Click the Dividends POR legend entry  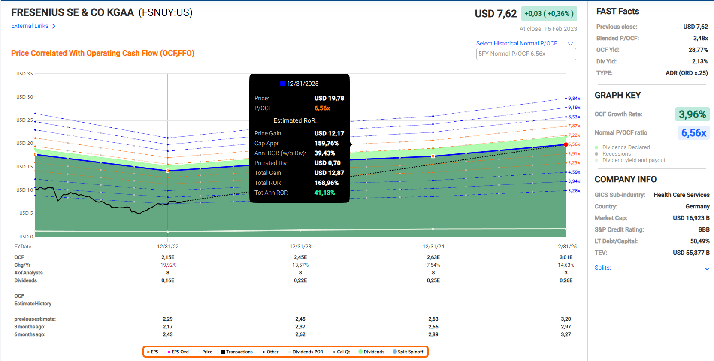tap(307, 352)
